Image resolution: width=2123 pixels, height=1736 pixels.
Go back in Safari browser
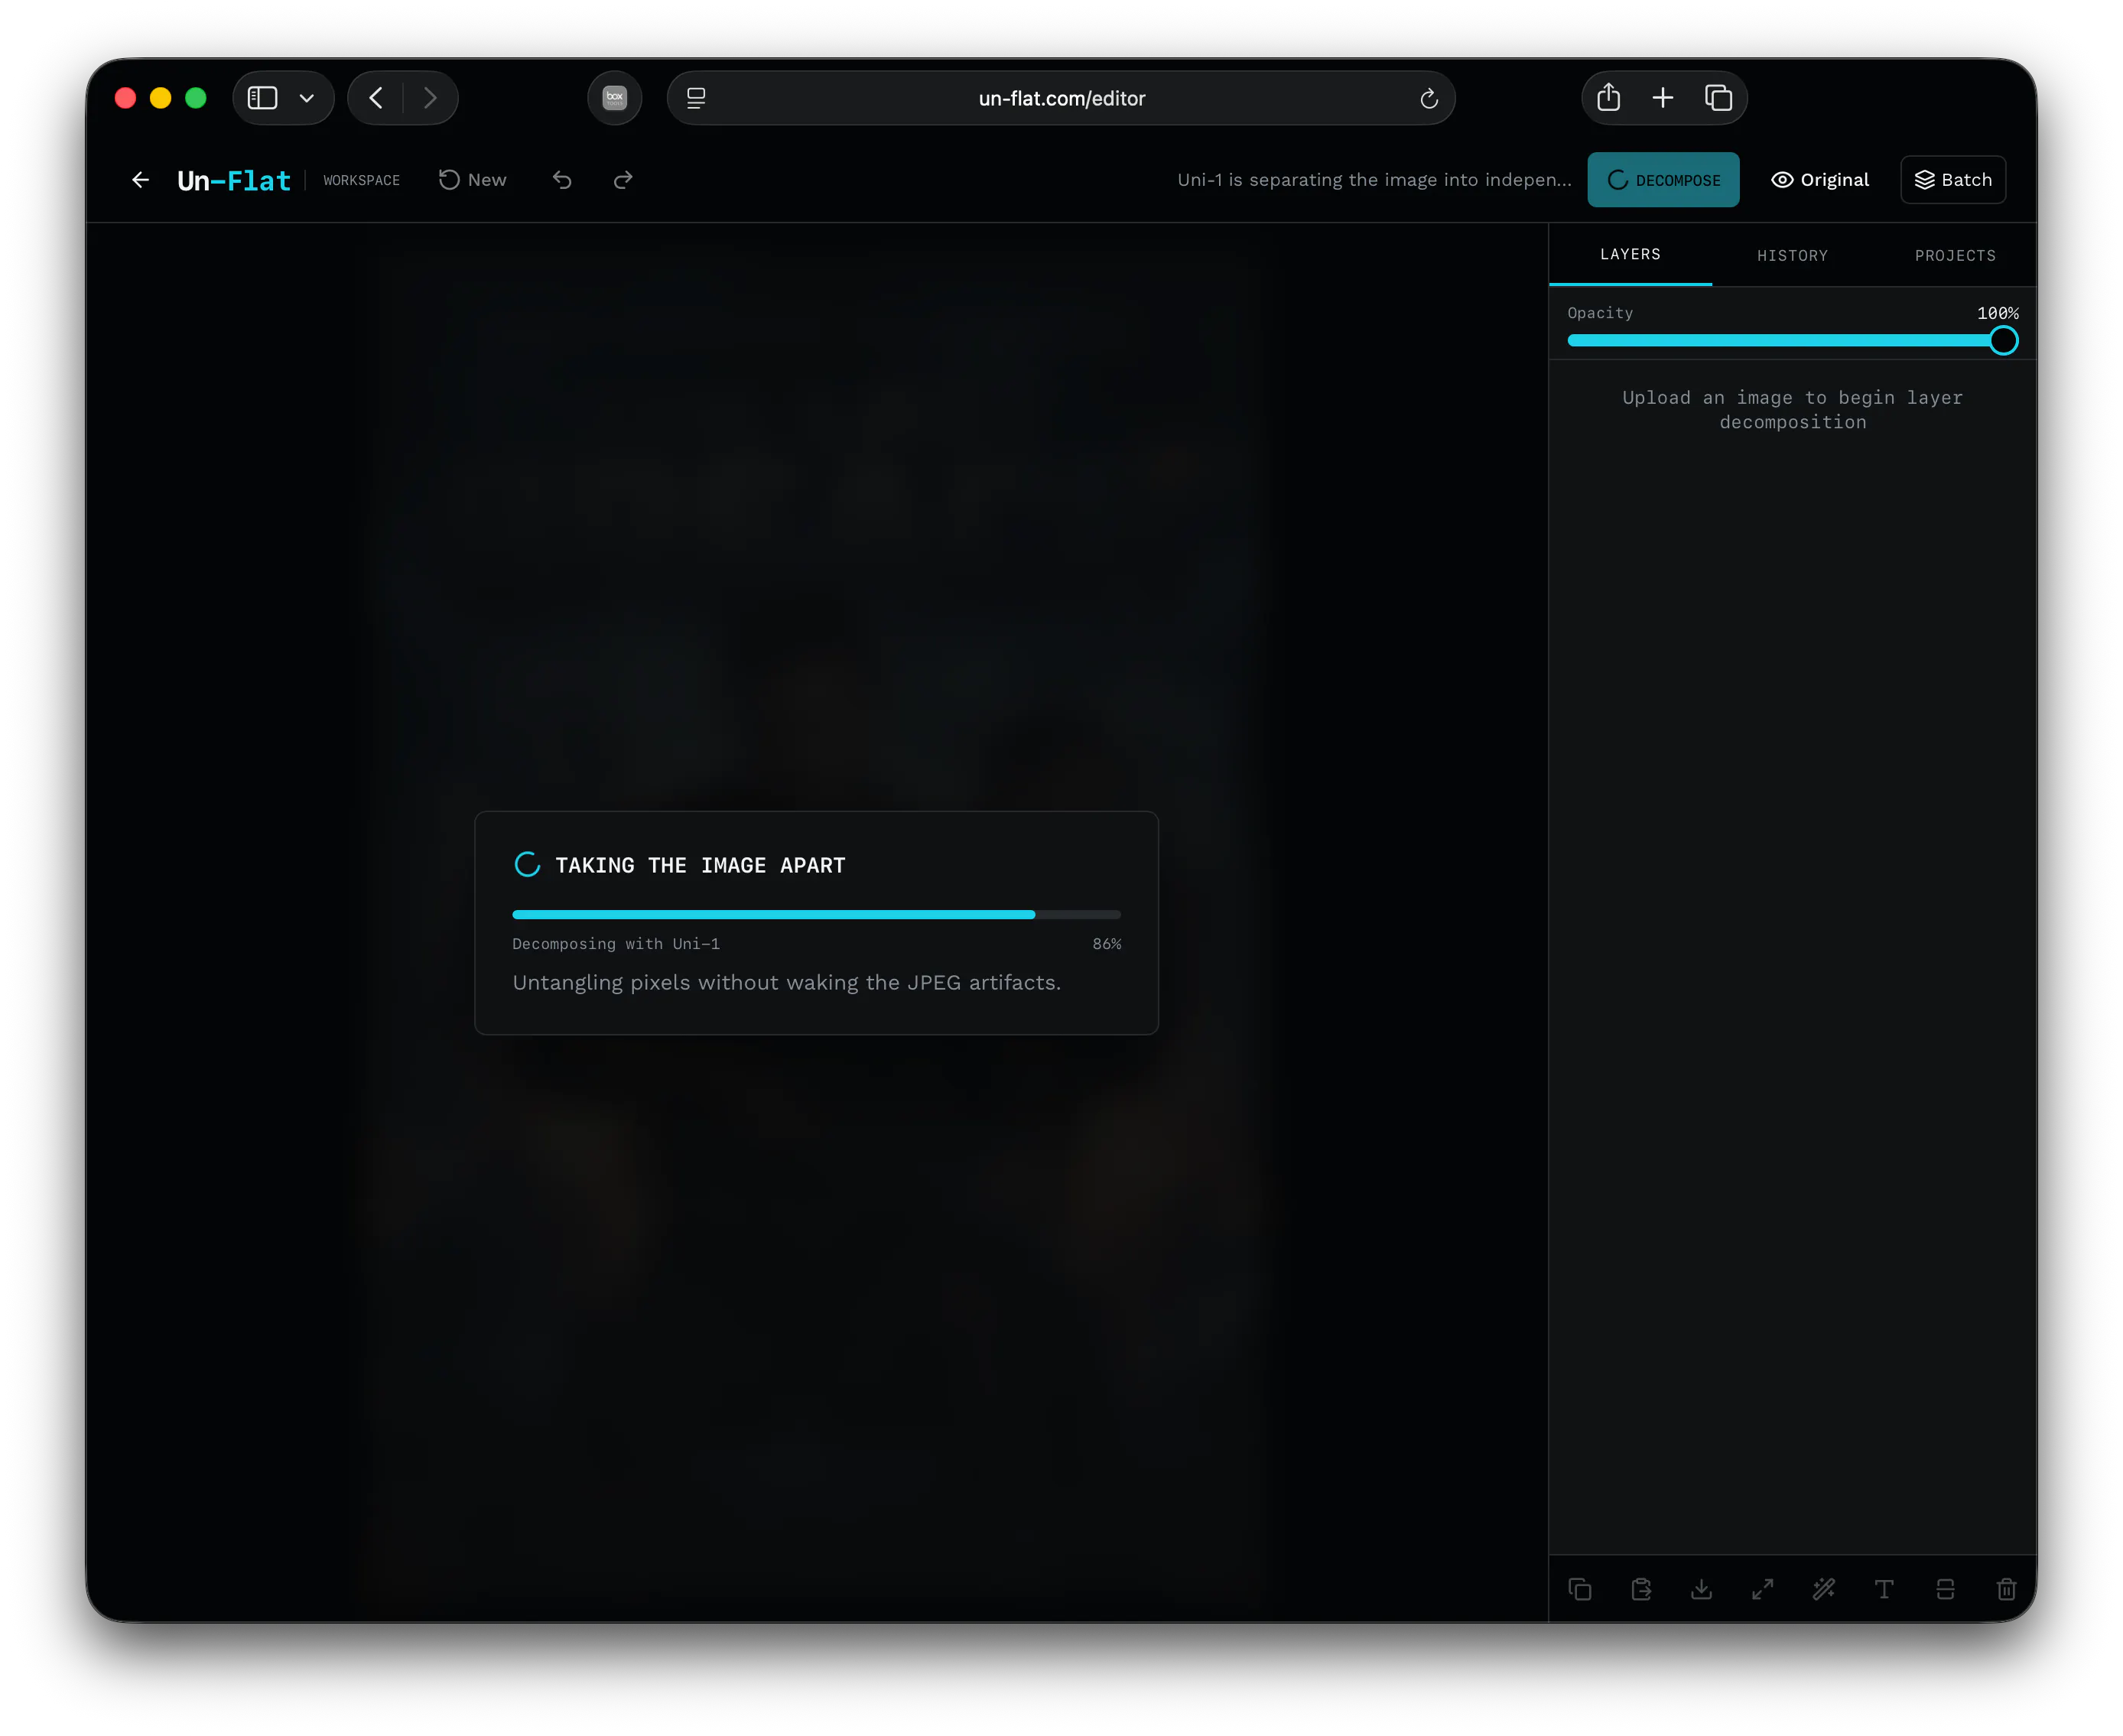[376, 98]
